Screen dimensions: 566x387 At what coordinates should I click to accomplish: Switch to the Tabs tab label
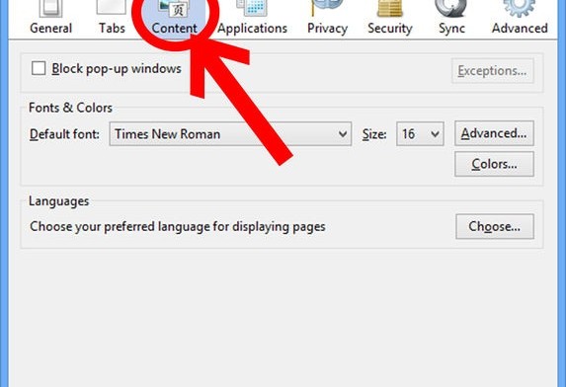coord(112,28)
